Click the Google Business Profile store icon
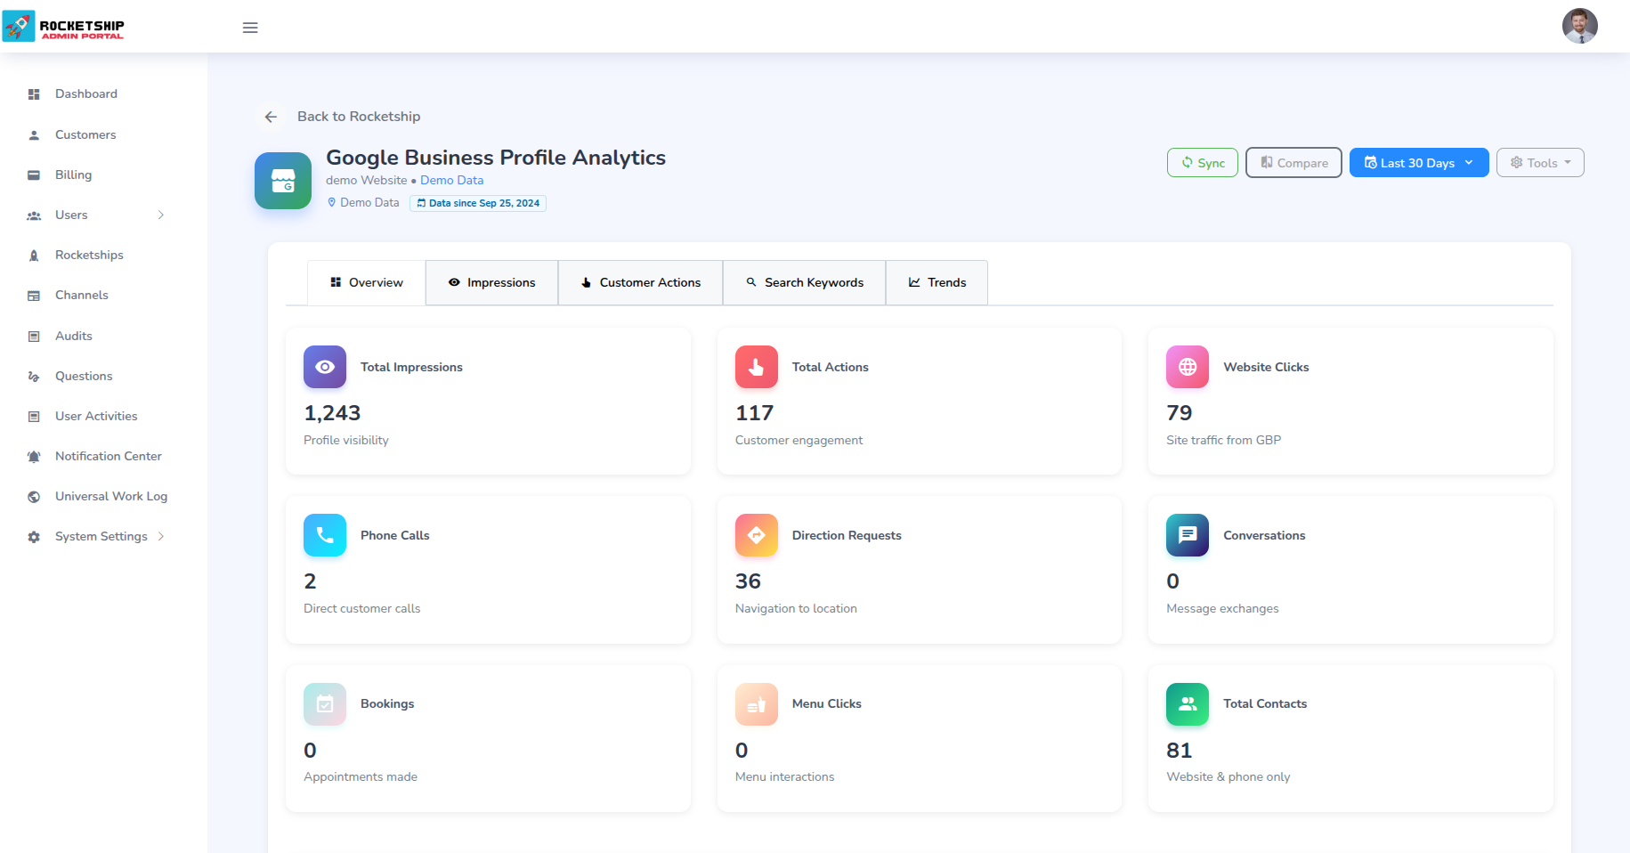Viewport: 1630px width, 853px height. pos(283,181)
